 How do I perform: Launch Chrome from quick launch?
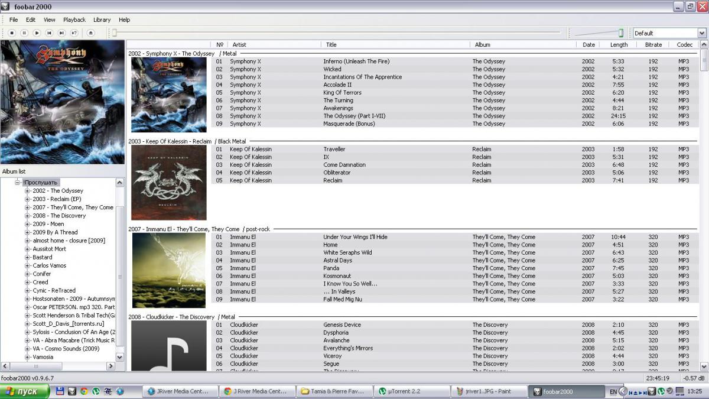[84, 391]
